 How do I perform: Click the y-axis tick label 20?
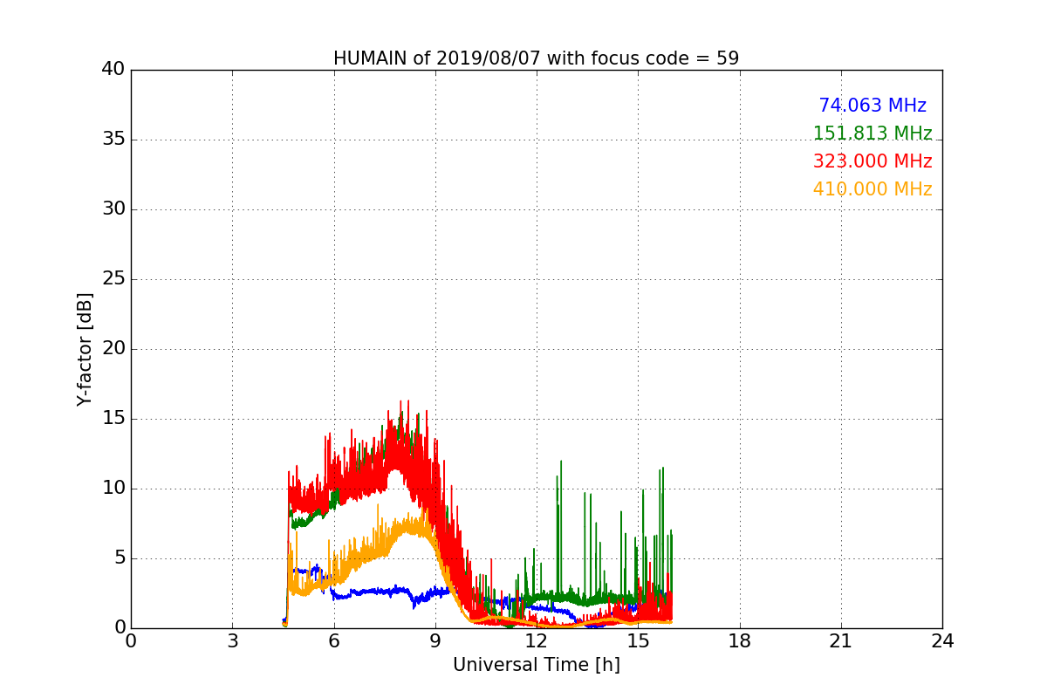(113, 349)
